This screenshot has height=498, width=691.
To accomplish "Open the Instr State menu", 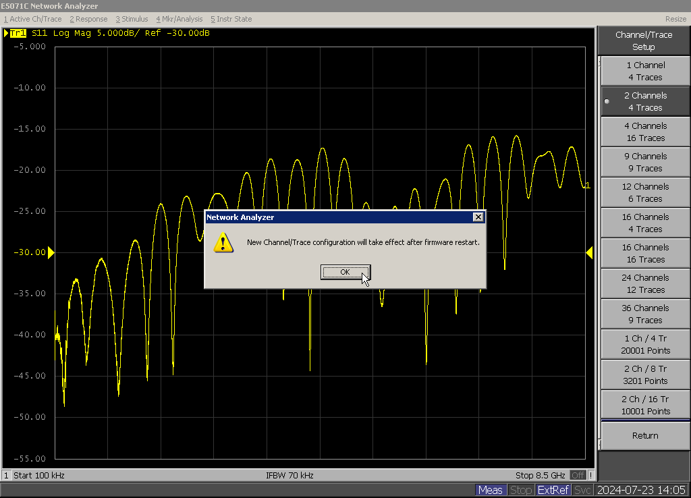I will [231, 19].
